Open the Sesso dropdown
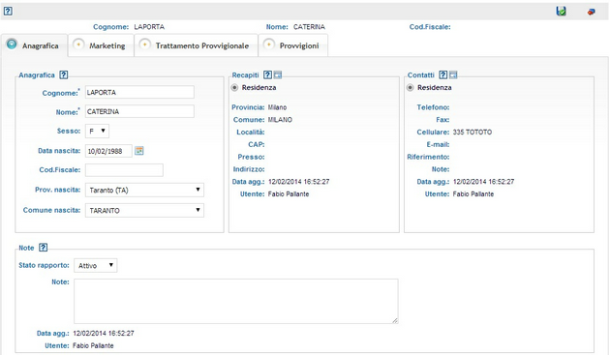The width and height of the screenshot is (610, 355). (97, 131)
